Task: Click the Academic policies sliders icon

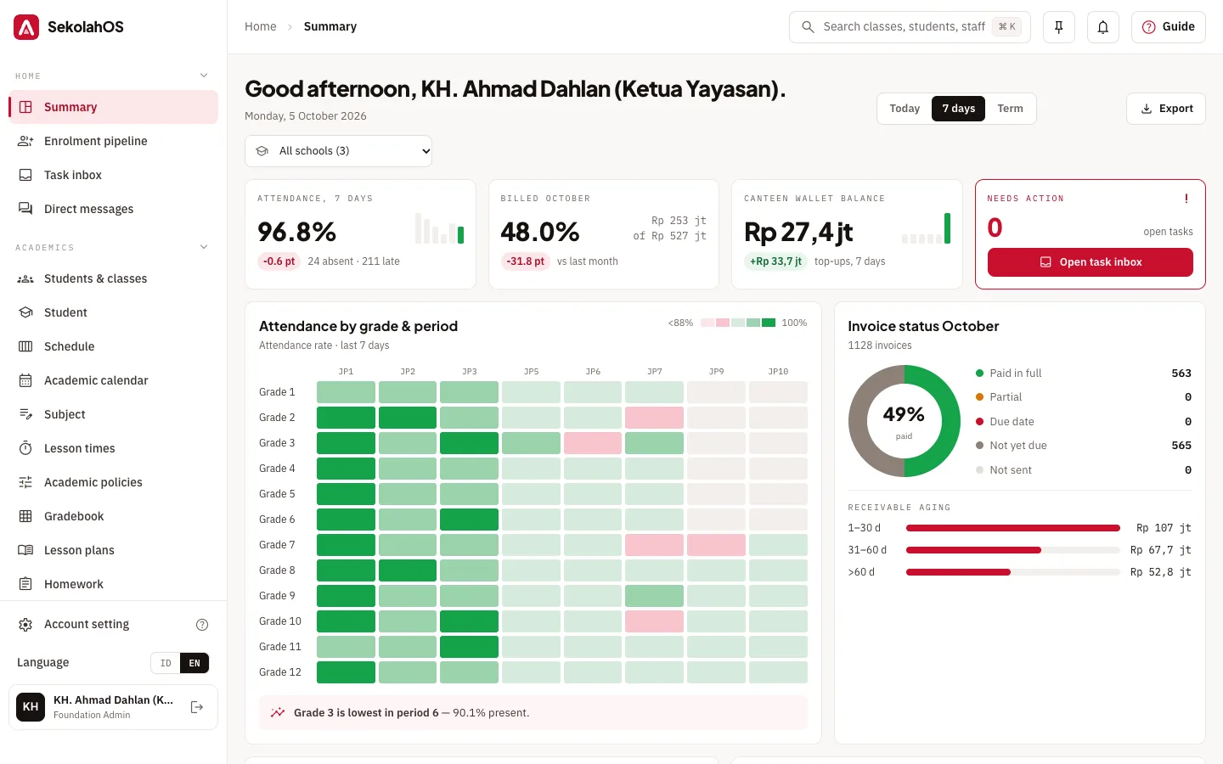Action: (25, 482)
